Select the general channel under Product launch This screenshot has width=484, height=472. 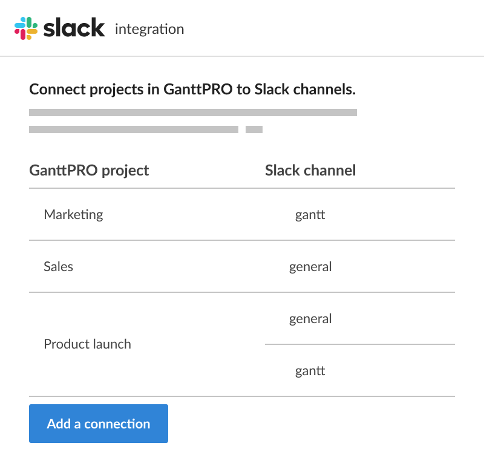tap(310, 319)
